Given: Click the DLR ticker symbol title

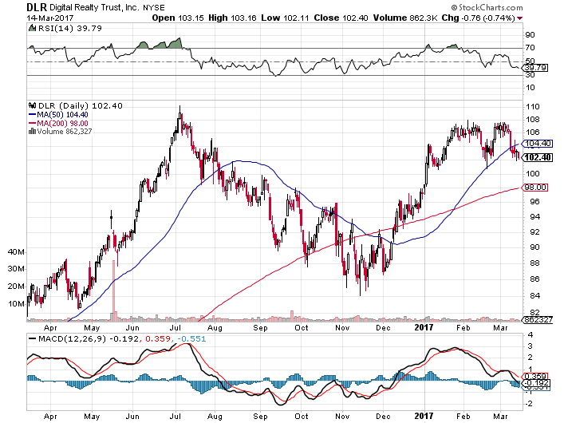Looking at the screenshot, I should click(37, 7).
